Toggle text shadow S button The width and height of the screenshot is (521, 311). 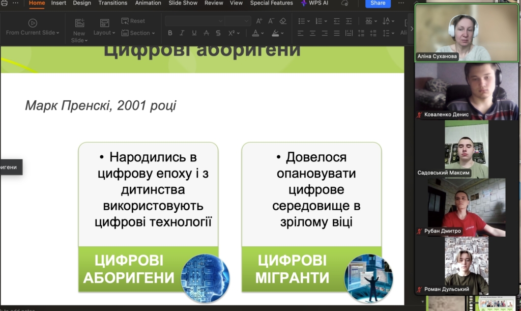coord(218,33)
